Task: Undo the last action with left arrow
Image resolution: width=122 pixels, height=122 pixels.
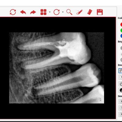Action: click(x=23, y=12)
